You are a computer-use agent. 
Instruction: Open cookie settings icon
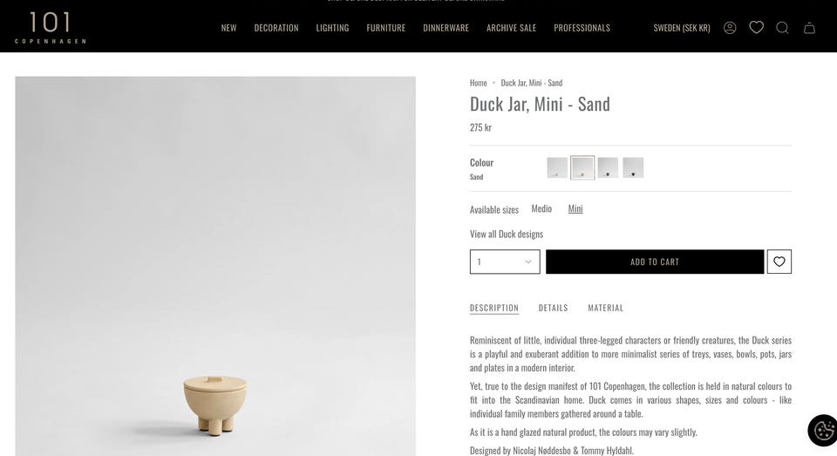point(823,431)
